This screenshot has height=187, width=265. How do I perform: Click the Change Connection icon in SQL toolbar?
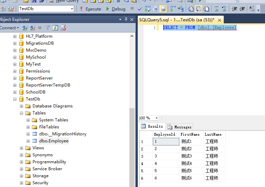tap(11, 9)
